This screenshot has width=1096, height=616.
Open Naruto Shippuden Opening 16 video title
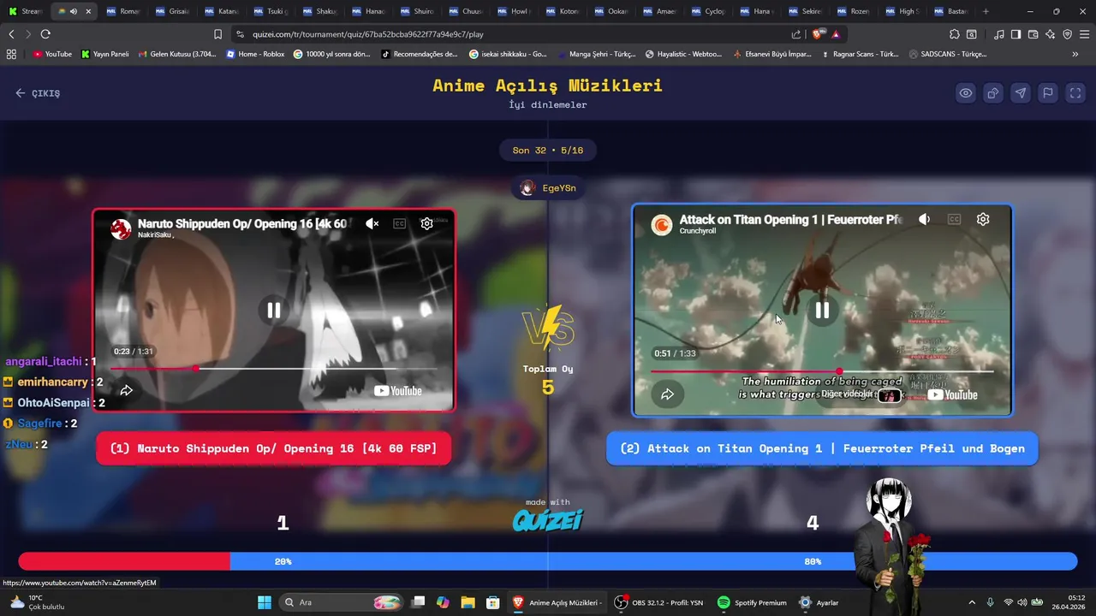coord(241,223)
